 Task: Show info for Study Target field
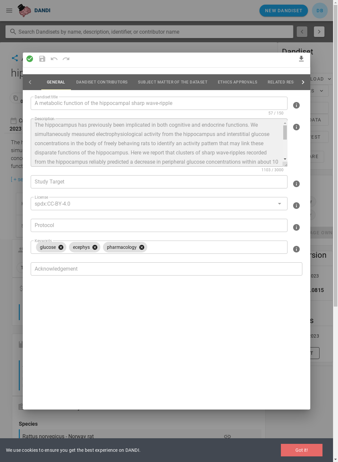tap(296, 184)
